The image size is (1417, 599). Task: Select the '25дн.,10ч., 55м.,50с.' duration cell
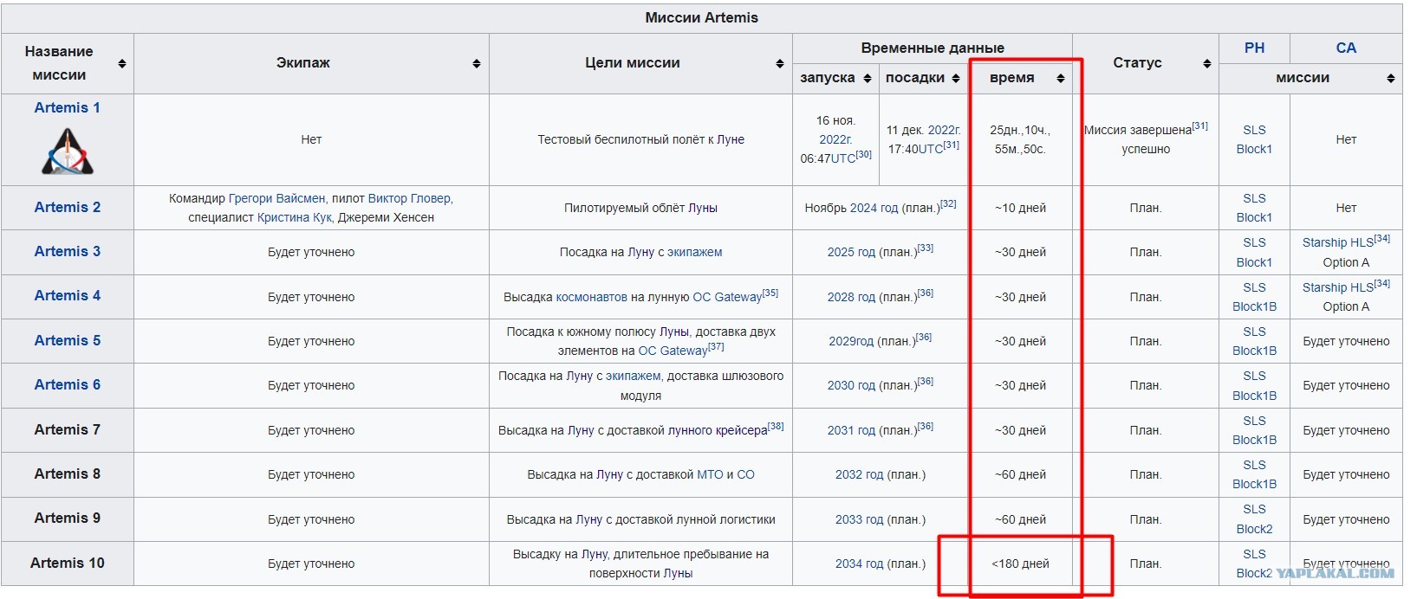coord(1020,139)
